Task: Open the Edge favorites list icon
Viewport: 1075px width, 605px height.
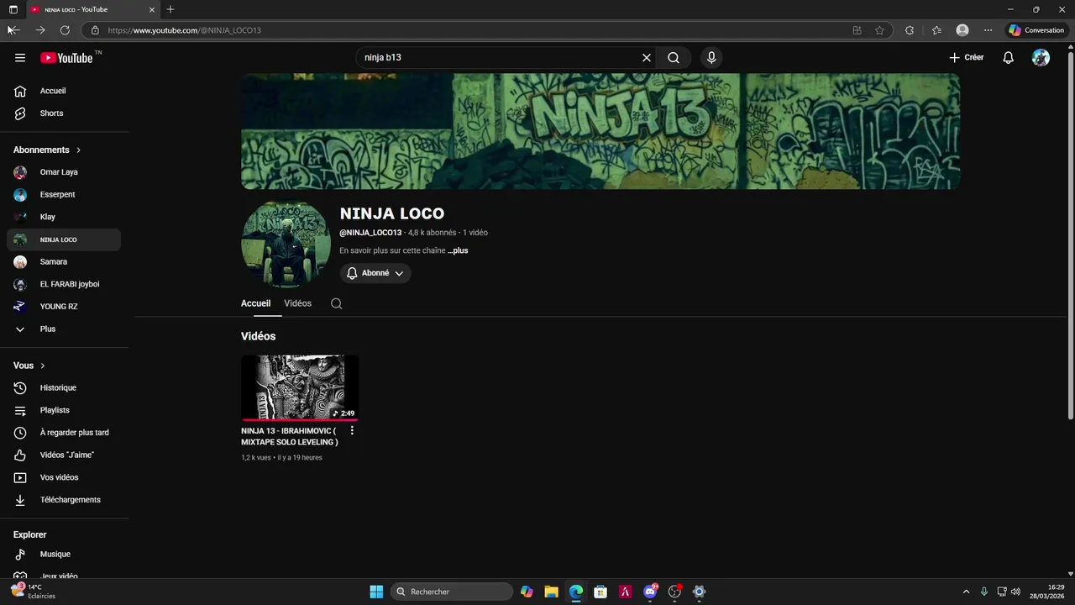Action: pos(936,30)
